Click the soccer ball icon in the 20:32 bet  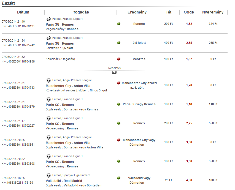(49, 156)
